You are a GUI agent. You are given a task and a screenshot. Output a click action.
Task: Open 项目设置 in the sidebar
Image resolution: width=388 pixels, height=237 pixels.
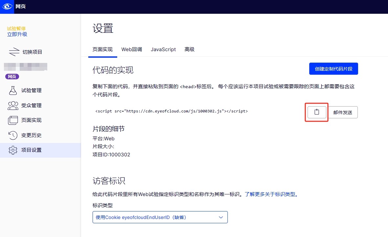tap(41, 150)
